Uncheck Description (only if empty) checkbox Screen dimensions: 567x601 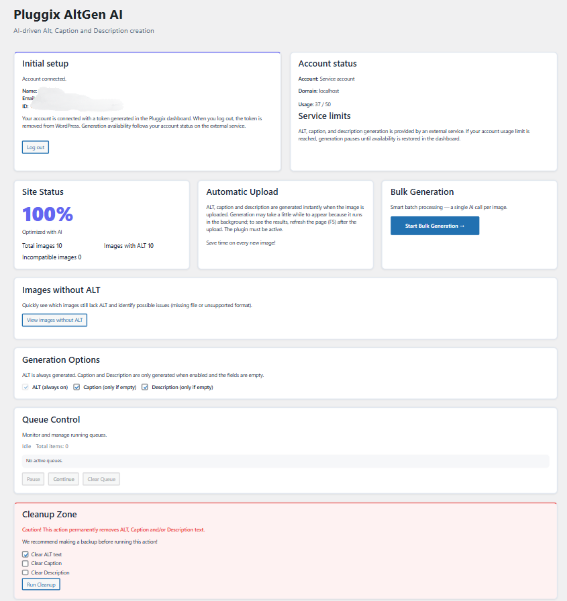[145, 387]
